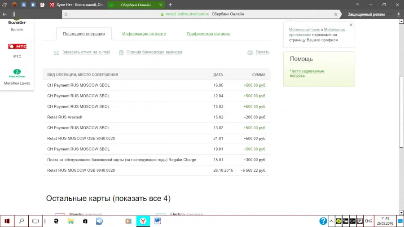
Task: Click the blue help question mark icon
Action: [323, 221]
